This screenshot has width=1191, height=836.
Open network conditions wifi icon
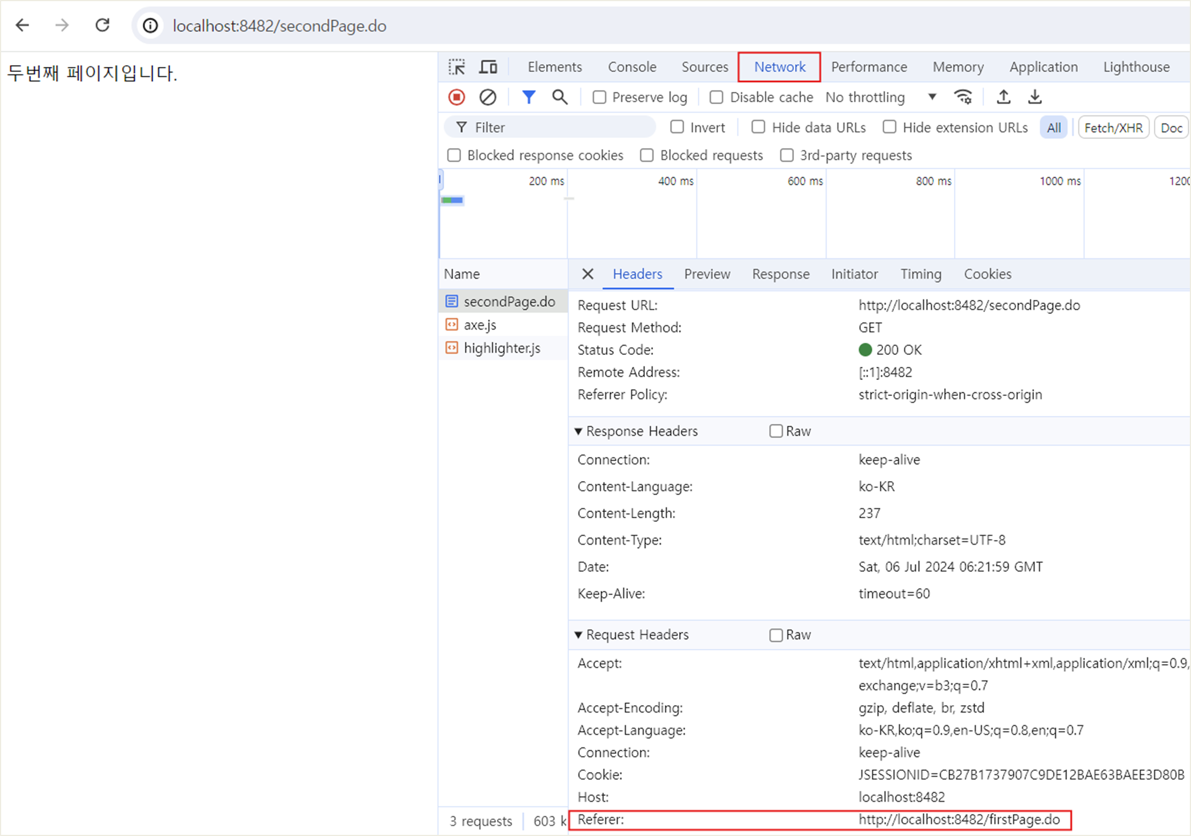[x=963, y=97]
